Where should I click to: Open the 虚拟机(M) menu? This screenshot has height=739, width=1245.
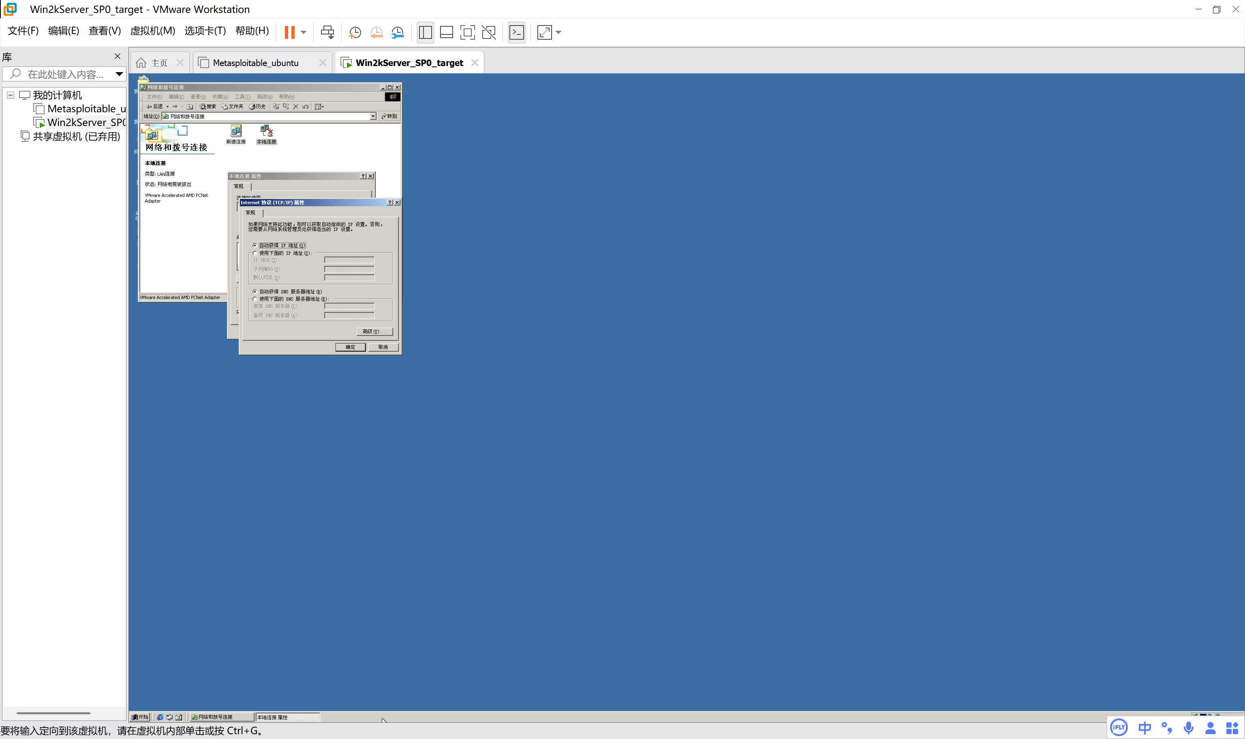pos(152,31)
